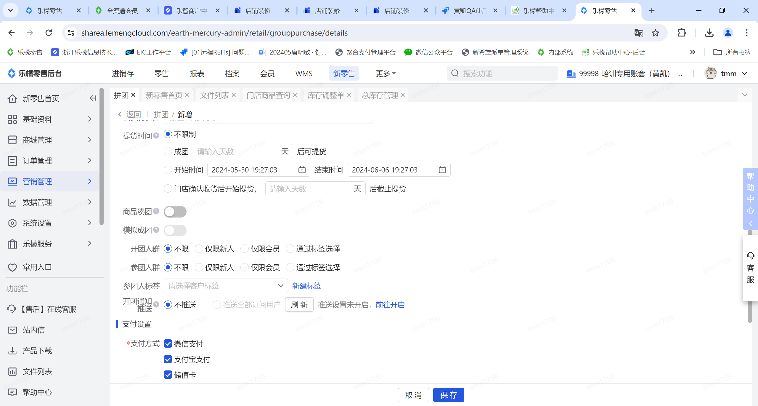Toggle the 商品凑团 switch
The height and width of the screenshot is (406, 758).
tap(175, 212)
